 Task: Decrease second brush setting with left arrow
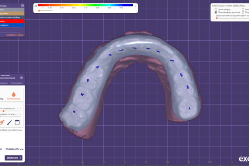[18, 114]
